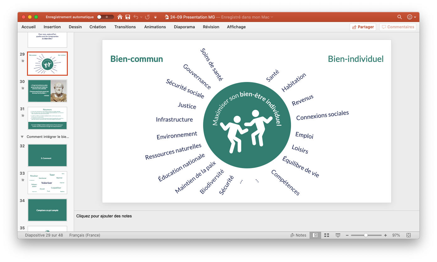Select the 'Bien-individuel' heading on slide
437x262 pixels.
[356, 59]
